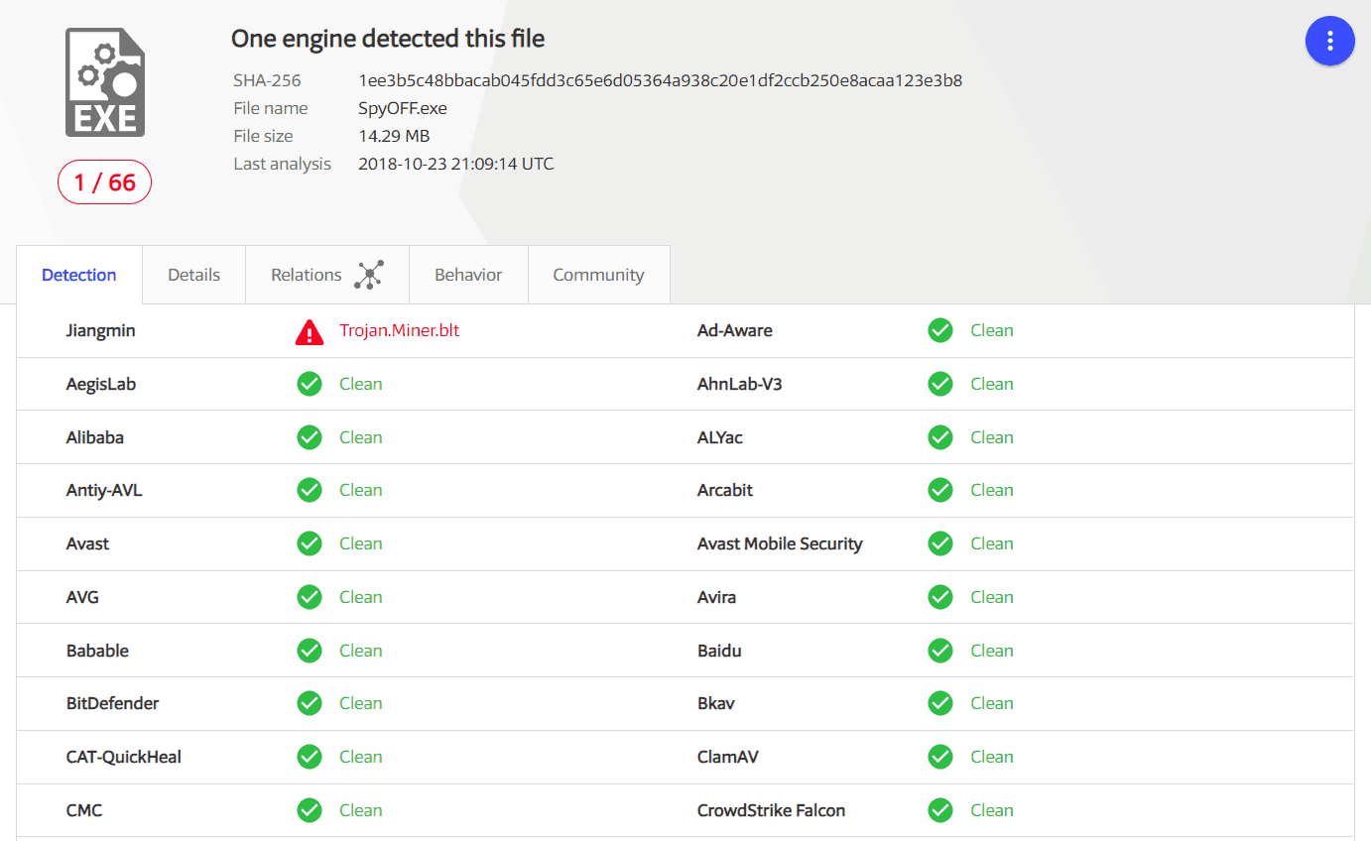1371x841 pixels.
Task: Click the Jiangmin engine name
Action: click(x=101, y=330)
